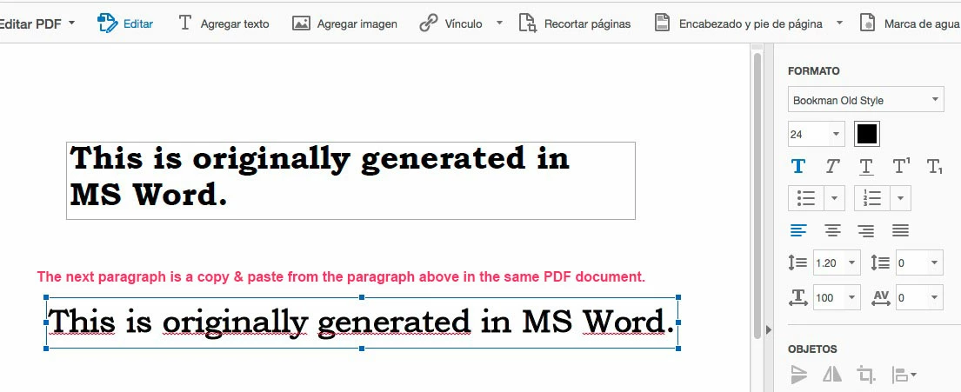Image resolution: width=961 pixels, height=392 pixels.
Task: Open horizontal scaling 100 dropdown
Action: [x=837, y=297]
